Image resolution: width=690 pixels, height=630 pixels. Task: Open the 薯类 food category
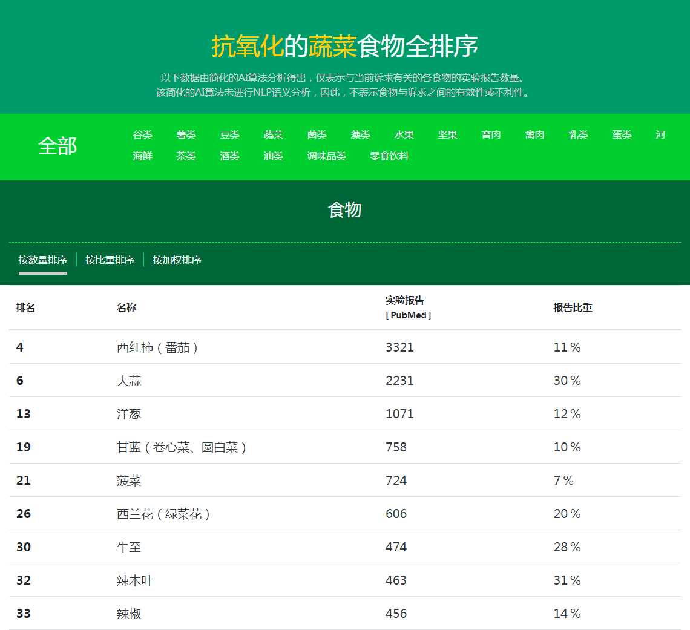[x=186, y=135]
